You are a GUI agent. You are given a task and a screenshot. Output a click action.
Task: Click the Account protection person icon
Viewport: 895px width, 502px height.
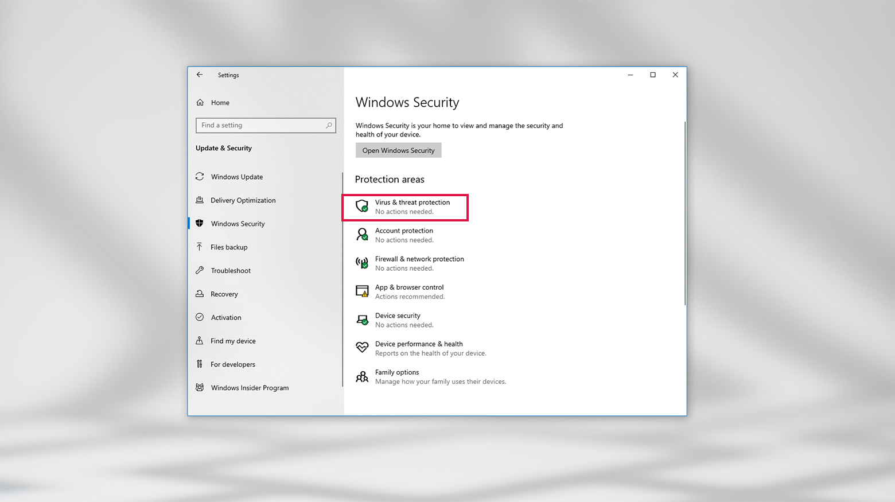pos(362,234)
